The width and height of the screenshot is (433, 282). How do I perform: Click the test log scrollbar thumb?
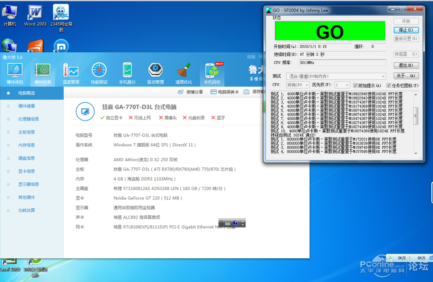(x=415, y=116)
